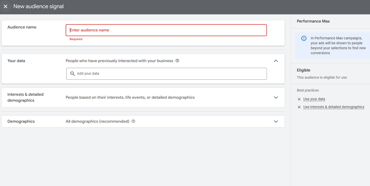The image size is (370, 186).
Task: Expand the Interests & detailed demographics section
Action: point(276,97)
